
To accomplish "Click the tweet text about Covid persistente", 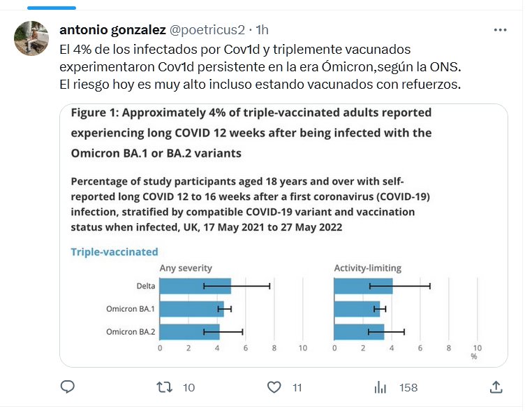I will [260, 68].
